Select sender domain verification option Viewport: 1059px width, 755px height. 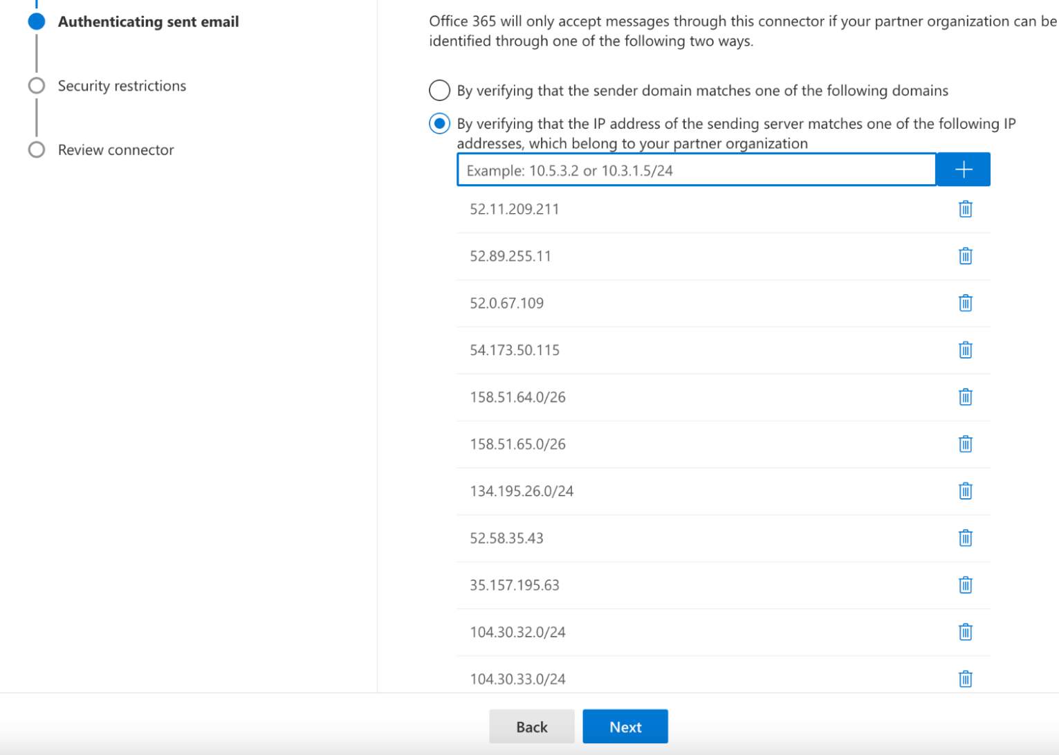tap(439, 90)
